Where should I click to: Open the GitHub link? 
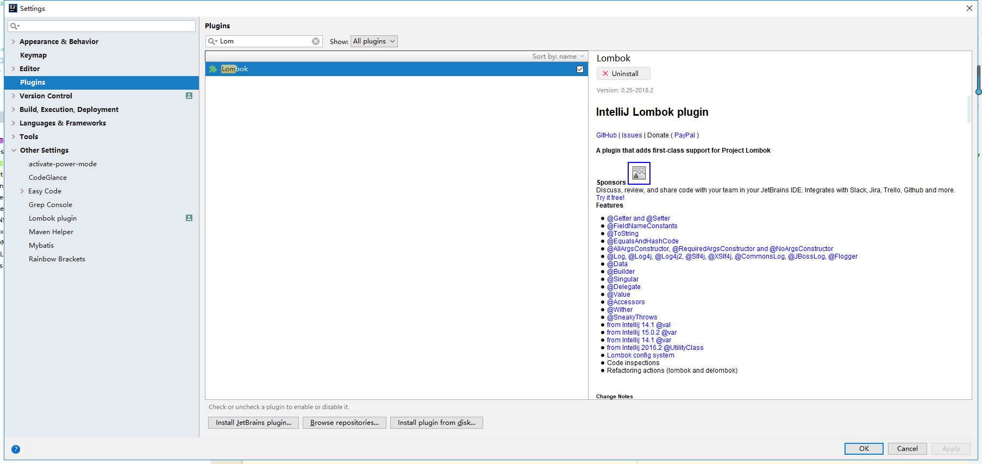click(x=606, y=135)
